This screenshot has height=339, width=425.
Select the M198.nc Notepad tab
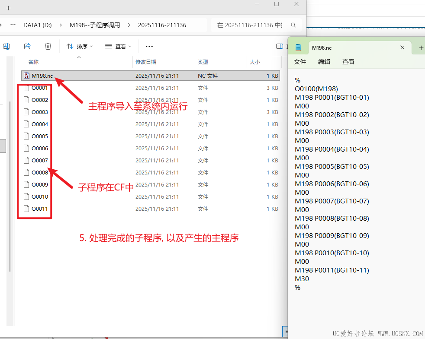[360, 48]
